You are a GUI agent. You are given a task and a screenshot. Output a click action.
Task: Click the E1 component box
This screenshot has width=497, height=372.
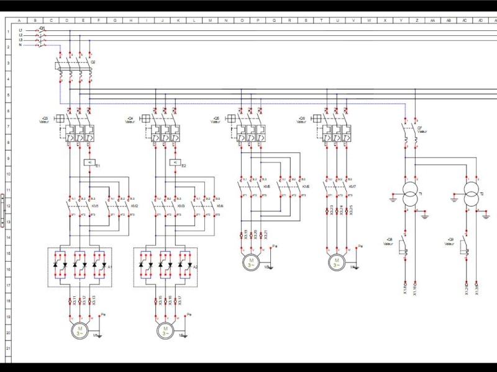pos(89,162)
